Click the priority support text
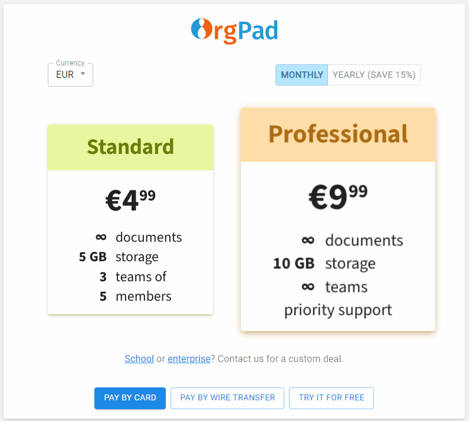This screenshot has width=469, height=421. pyautogui.click(x=337, y=310)
